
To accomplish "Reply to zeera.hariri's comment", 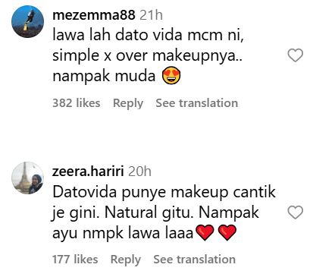I will (126, 260).
